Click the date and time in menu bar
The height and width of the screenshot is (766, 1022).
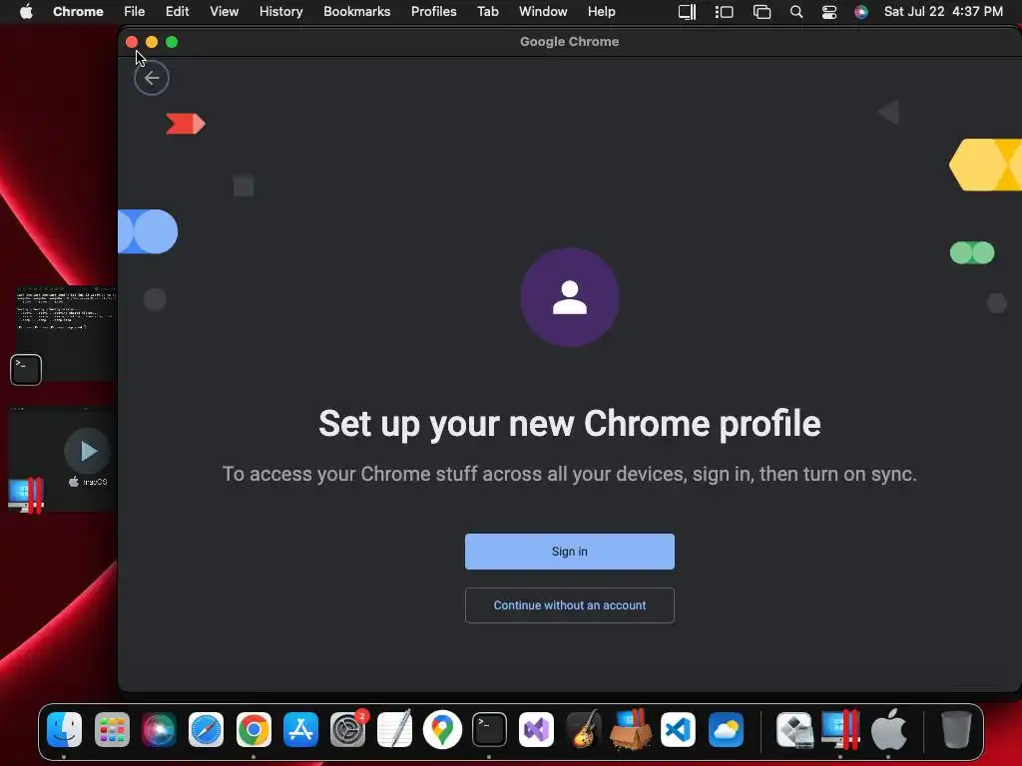click(x=943, y=12)
